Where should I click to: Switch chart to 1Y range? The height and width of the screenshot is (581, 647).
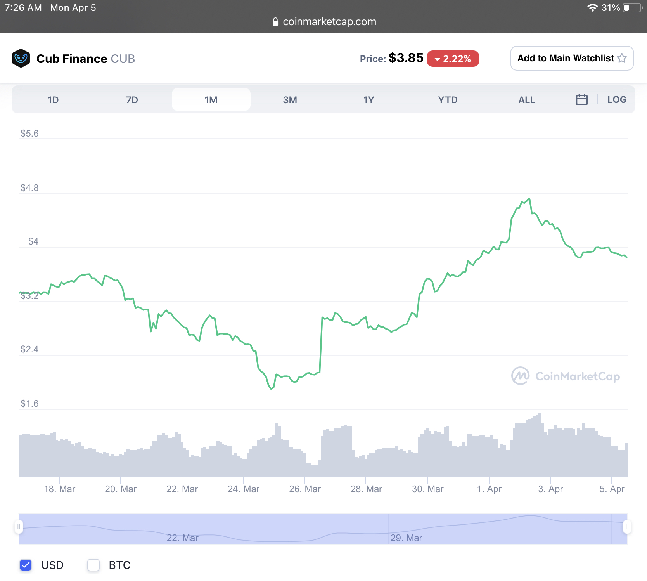point(368,100)
